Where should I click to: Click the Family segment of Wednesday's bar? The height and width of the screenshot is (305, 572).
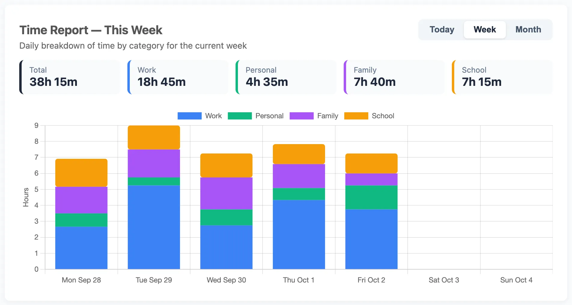pos(227,193)
